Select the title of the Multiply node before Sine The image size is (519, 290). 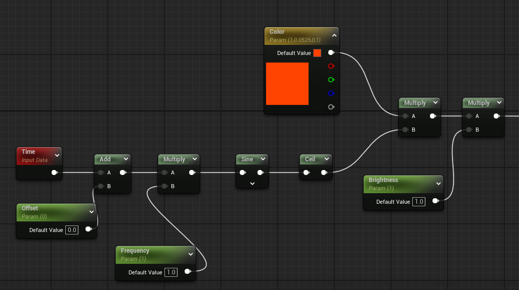(x=174, y=159)
